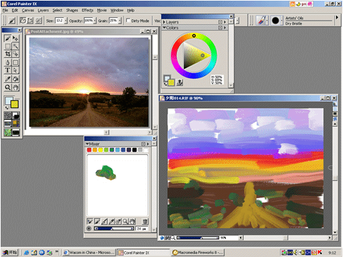Pick the red swatch in Mixer
The height and width of the screenshot is (257, 343).
click(89, 150)
